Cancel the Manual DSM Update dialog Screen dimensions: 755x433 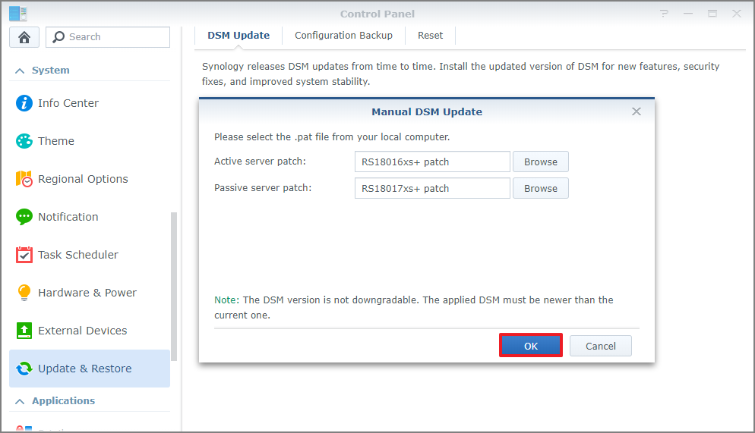(600, 346)
